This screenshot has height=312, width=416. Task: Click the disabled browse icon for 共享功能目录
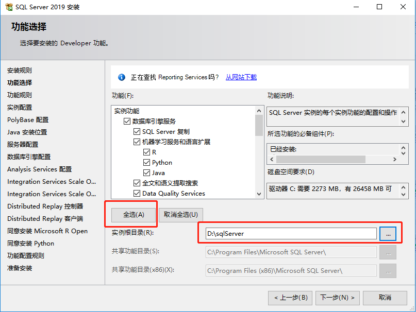pyautogui.click(x=388, y=252)
